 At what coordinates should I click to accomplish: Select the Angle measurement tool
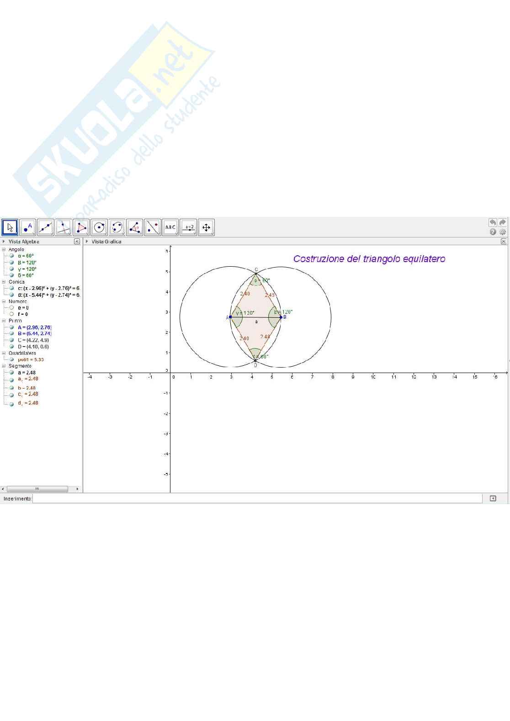[134, 227]
